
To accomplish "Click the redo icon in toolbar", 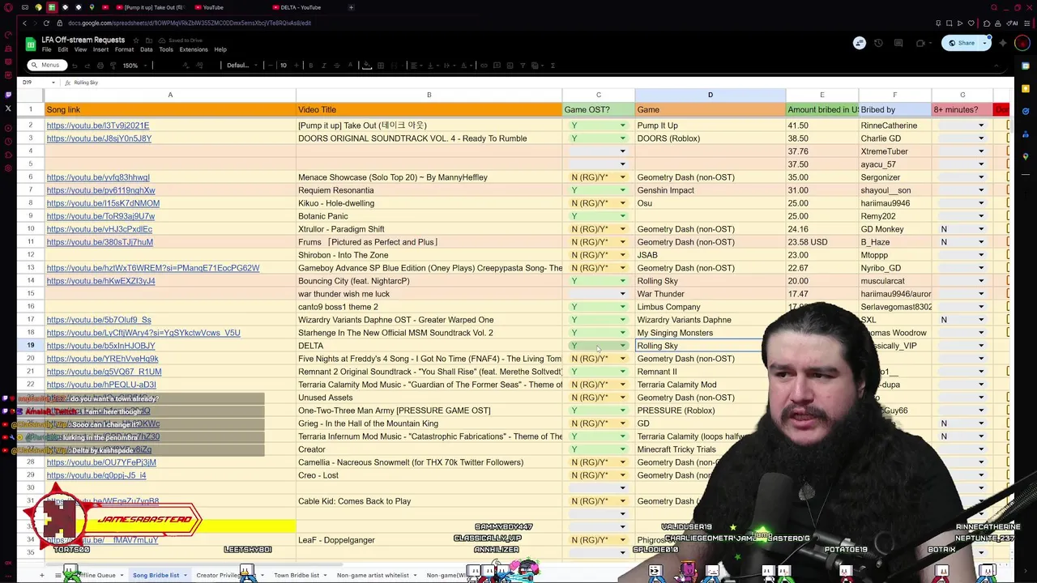I will [87, 66].
